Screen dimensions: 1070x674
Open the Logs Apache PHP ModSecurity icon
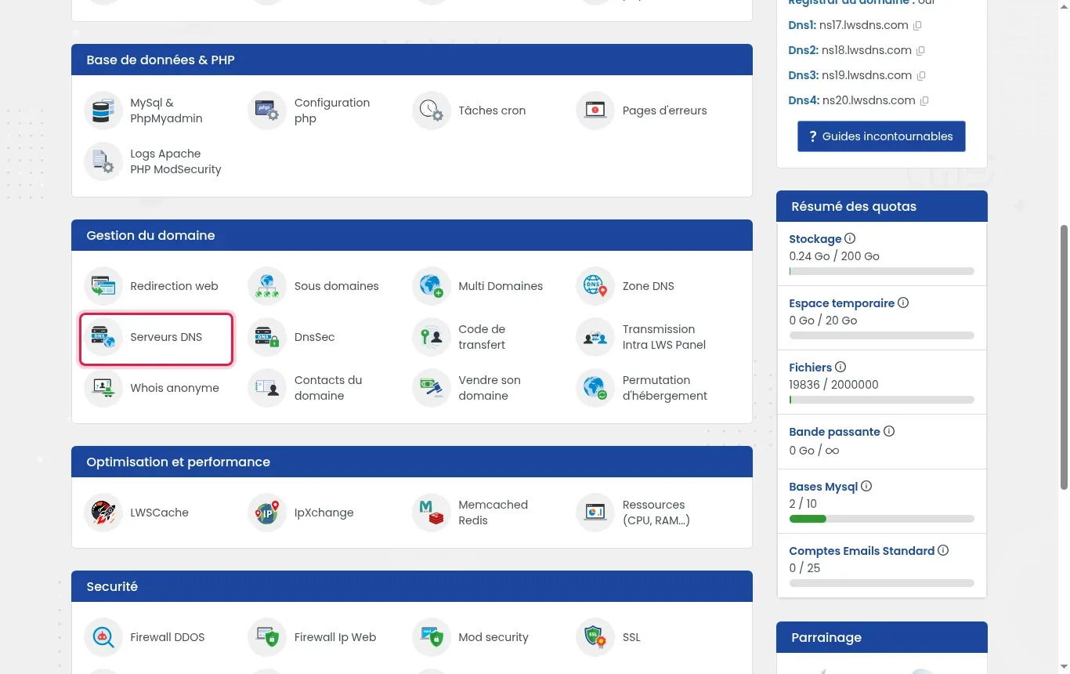click(103, 161)
